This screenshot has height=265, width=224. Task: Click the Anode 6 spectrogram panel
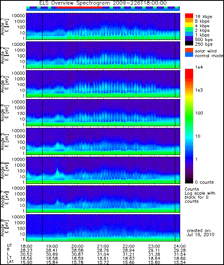coord(103,170)
